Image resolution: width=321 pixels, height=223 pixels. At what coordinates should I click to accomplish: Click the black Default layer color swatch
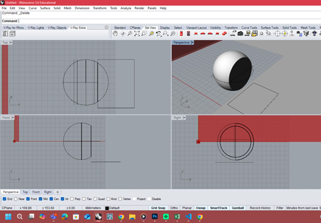[x=107, y=208]
